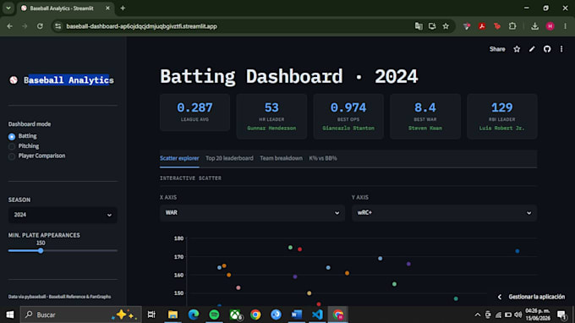Switch to Scatter explorer tab

179,158
